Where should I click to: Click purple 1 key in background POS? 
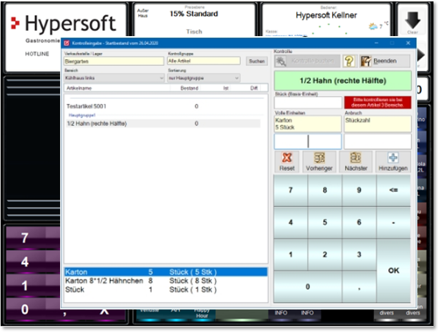[25, 286]
